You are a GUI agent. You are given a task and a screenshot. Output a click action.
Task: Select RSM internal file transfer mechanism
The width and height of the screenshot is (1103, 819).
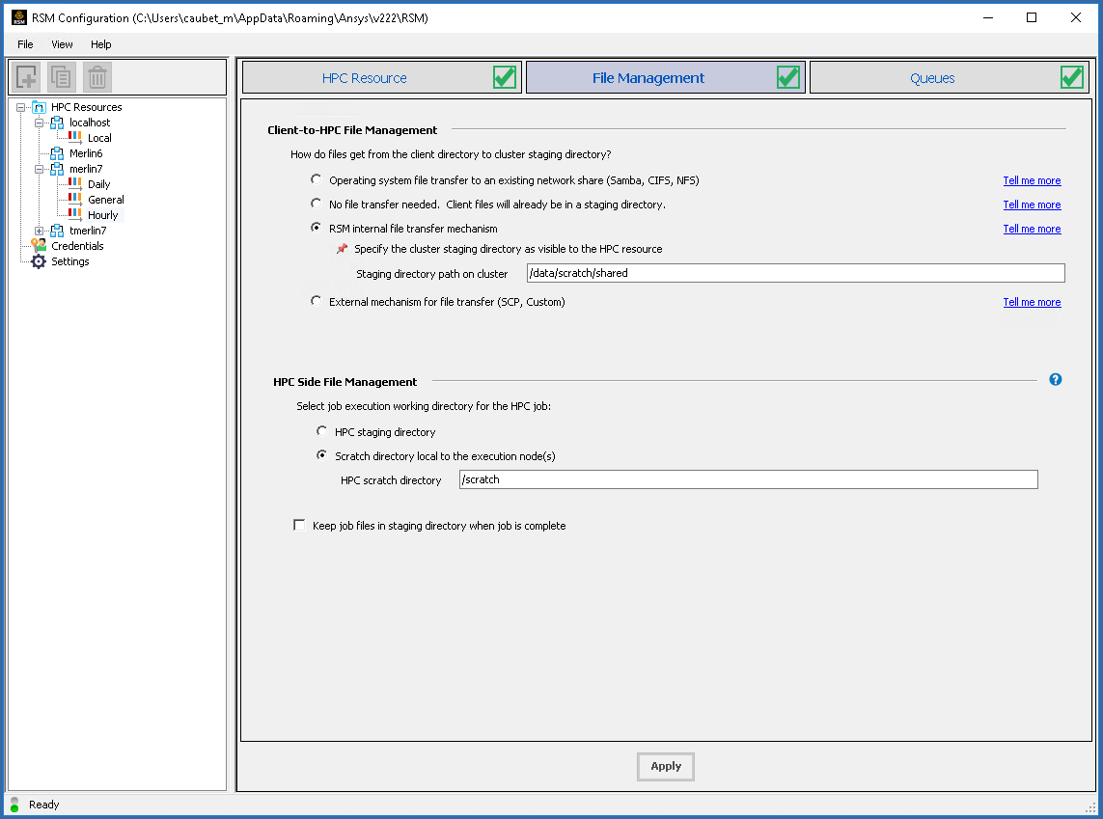[316, 228]
